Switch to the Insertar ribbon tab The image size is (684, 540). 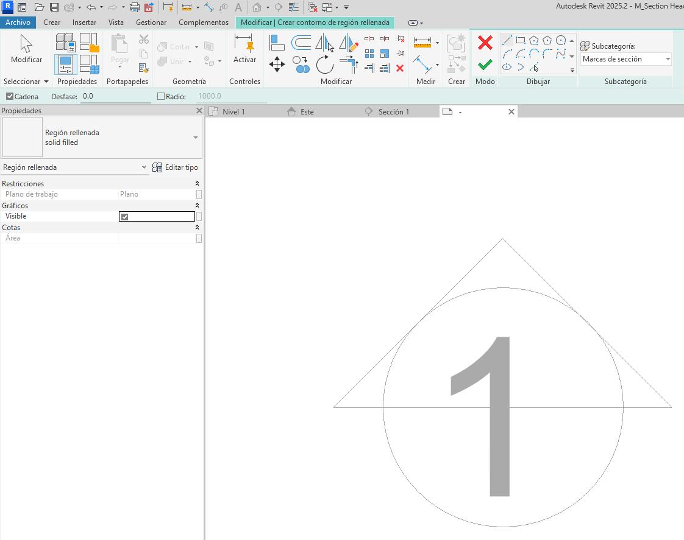click(84, 22)
